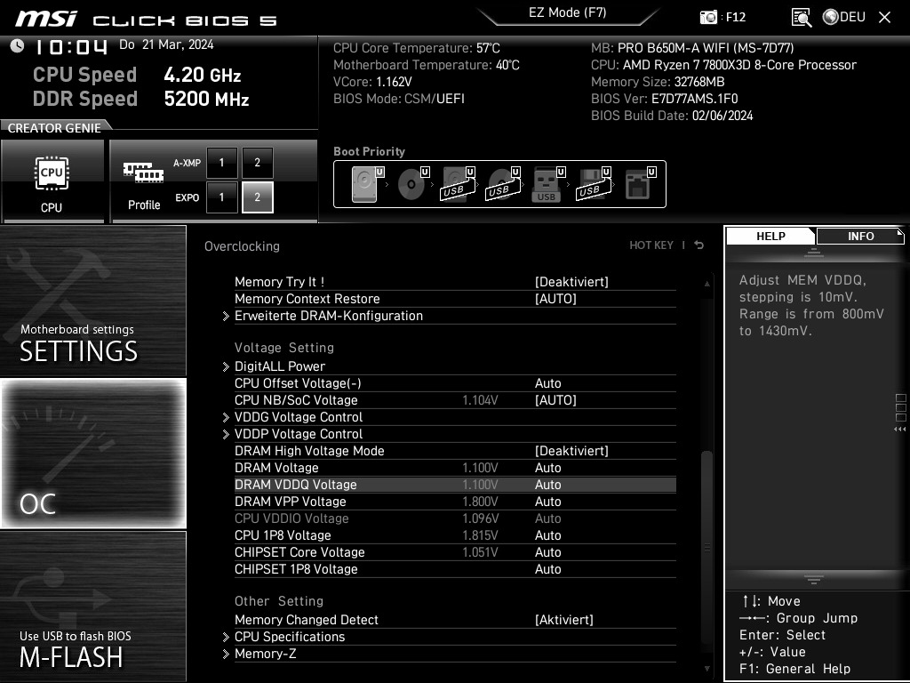Change Memory Changed Detect Aktiviert value
This screenshot has width=910, height=683.
point(564,620)
